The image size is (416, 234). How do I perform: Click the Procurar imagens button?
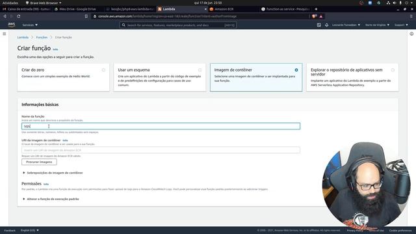point(39,162)
